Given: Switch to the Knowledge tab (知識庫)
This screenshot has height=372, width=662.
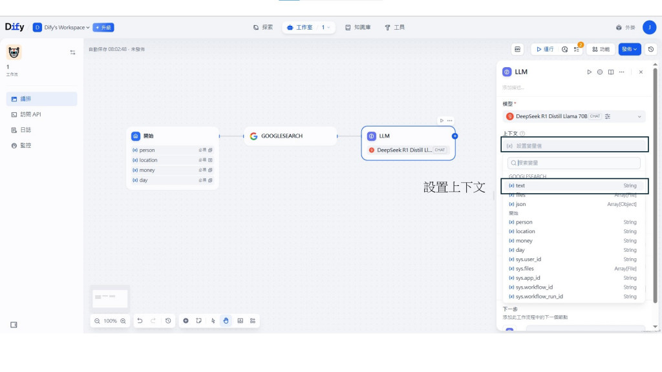Looking at the screenshot, I should tap(358, 27).
